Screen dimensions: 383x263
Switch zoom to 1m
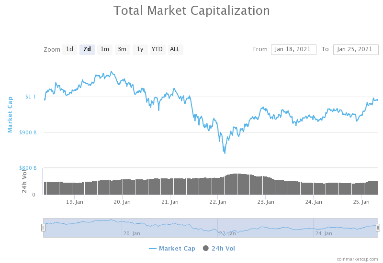click(105, 50)
